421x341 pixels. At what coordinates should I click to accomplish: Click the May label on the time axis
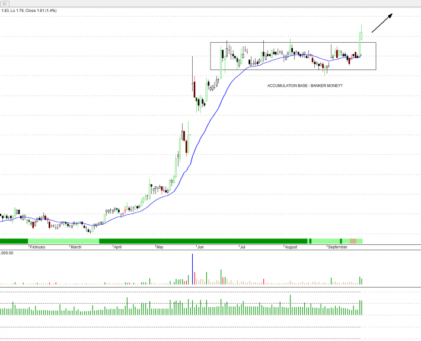160,246
